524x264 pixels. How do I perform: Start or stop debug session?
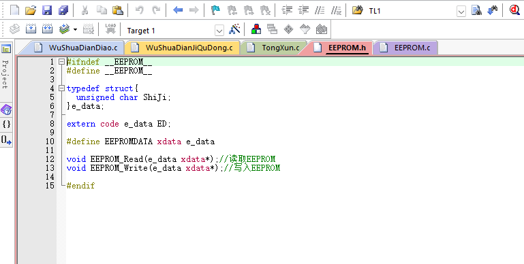click(514, 10)
